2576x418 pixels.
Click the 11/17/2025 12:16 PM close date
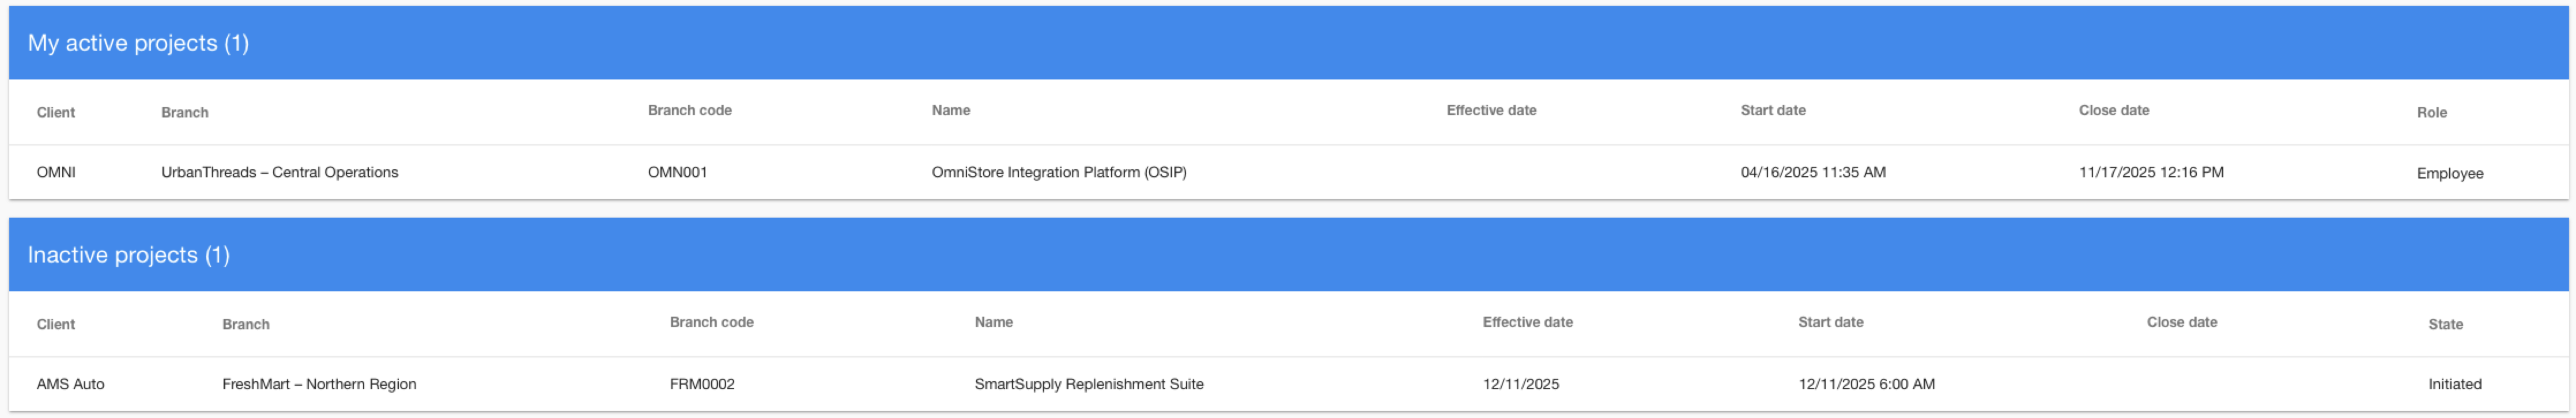(2150, 172)
